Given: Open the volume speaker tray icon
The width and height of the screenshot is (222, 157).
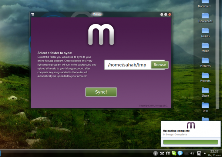Looking at the screenshot, I should pos(192,153).
